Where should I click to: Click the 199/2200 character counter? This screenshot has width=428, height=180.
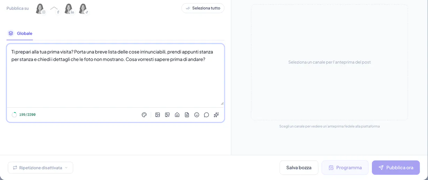[x=27, y=115]
